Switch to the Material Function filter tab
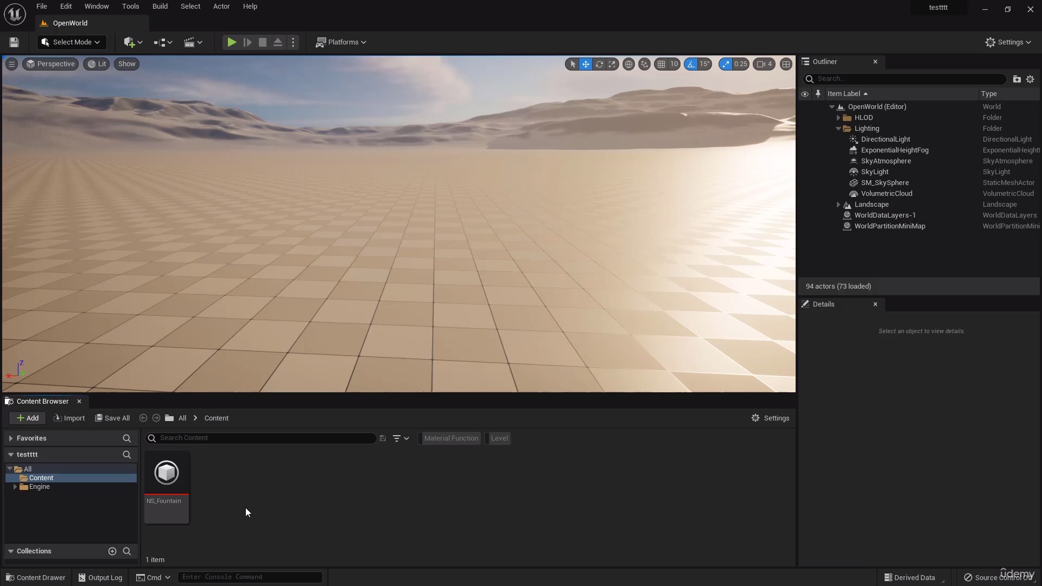Image resolution: width=1042 pixels, height=586 pixels. 451,438
